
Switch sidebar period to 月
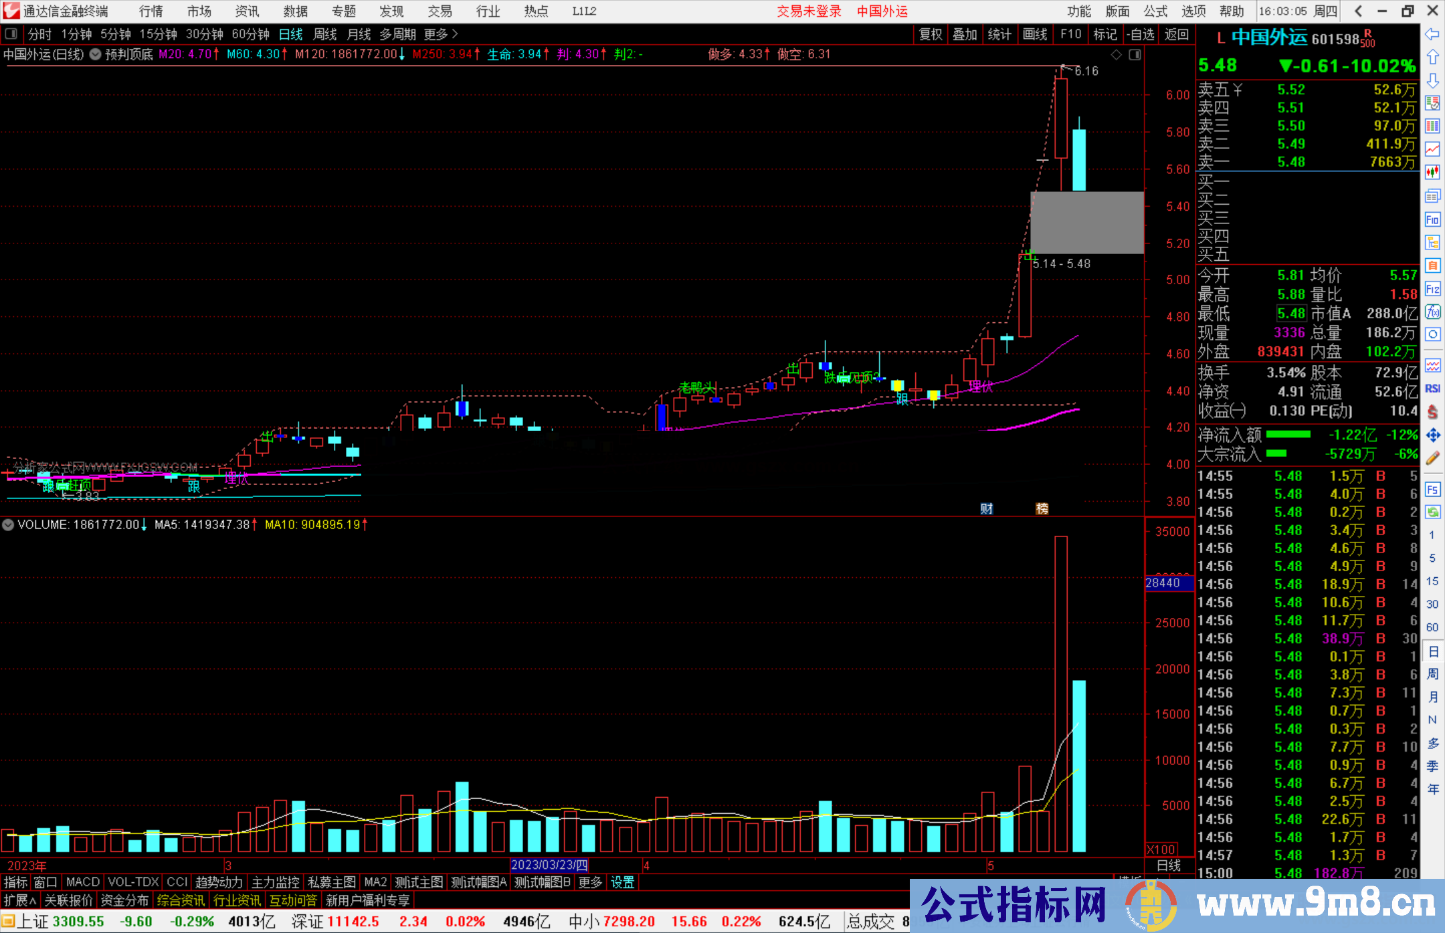[x=1433, y=697]
